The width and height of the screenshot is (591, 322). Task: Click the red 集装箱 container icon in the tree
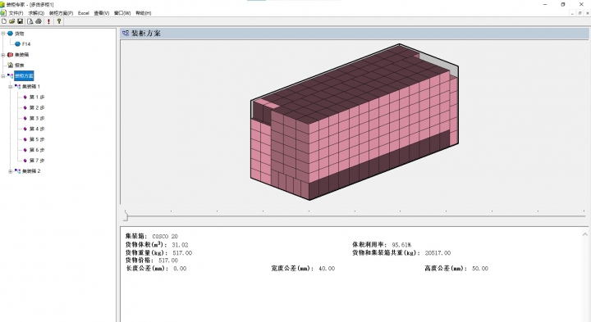[x=10, y=55]
